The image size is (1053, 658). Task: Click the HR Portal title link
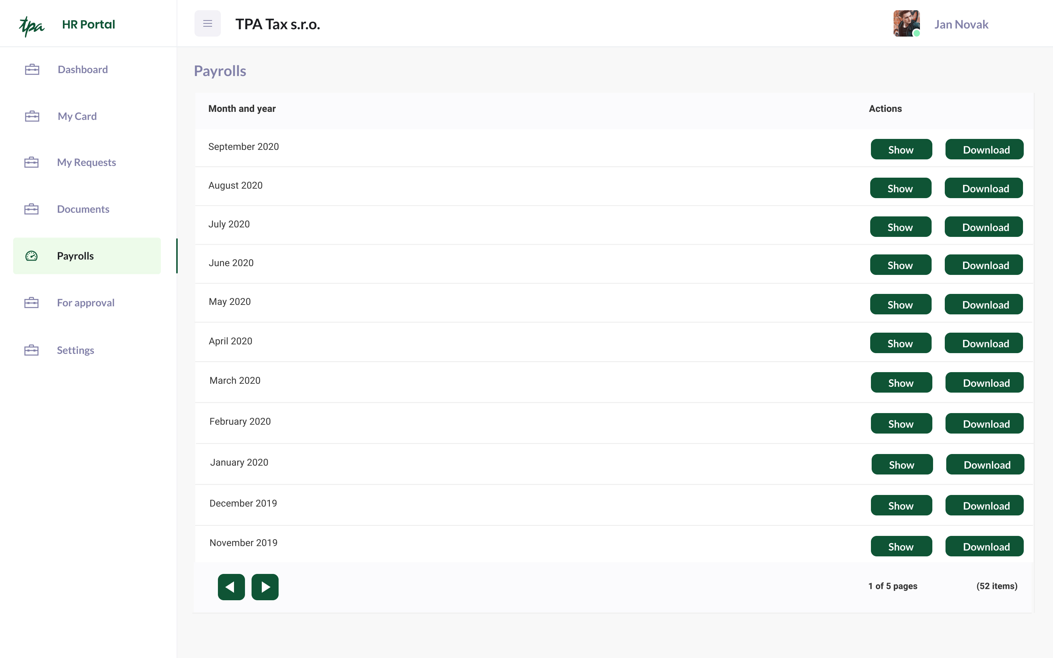[89, 24]
